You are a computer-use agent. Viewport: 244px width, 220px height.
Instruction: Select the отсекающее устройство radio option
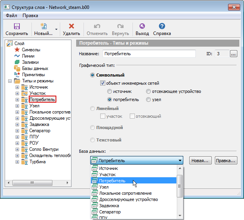point(148,92)
